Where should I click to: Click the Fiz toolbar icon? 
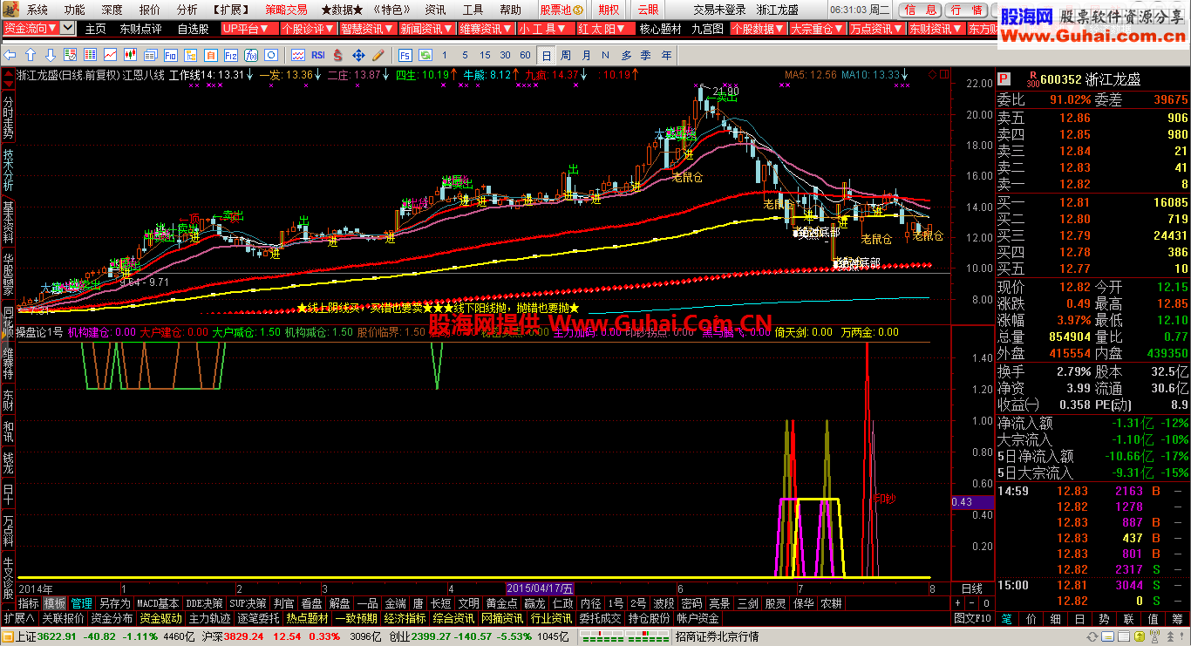coord(230,55)
